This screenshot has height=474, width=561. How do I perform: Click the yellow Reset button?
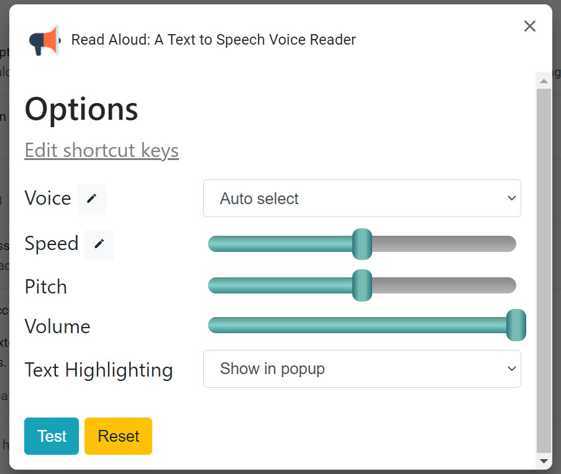tap(118, 436)
